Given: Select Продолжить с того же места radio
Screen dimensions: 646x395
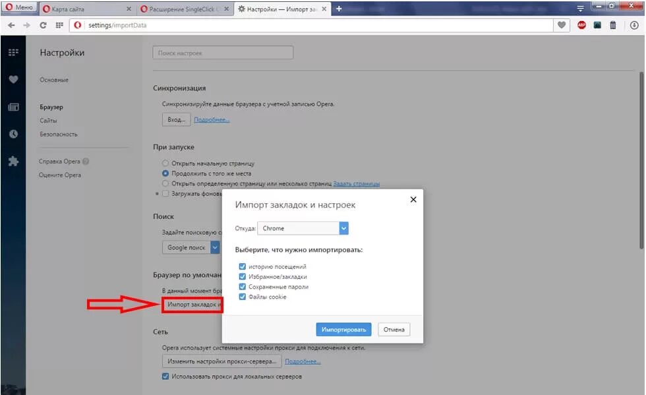Looking at the screenshot, I should pyautogui.click(x=165, y=173).
